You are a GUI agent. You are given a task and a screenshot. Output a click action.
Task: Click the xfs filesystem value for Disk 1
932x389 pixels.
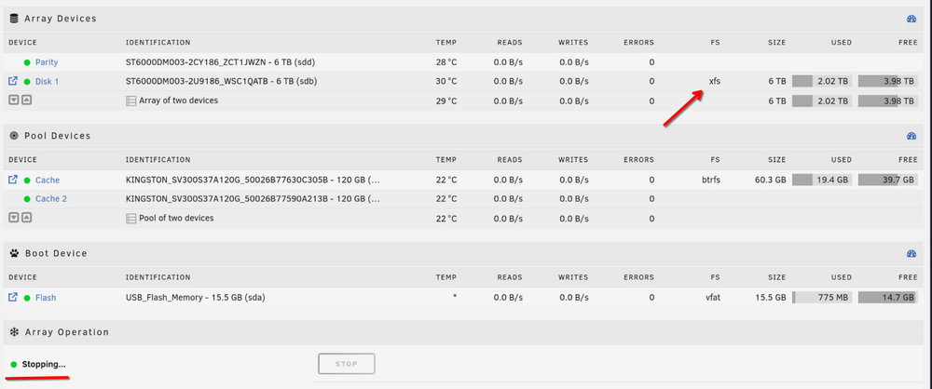point(715,81)
